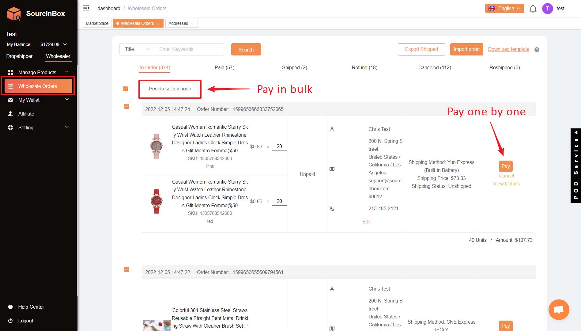Click the Download template link

pyautogui.click(x=508, y=49)
